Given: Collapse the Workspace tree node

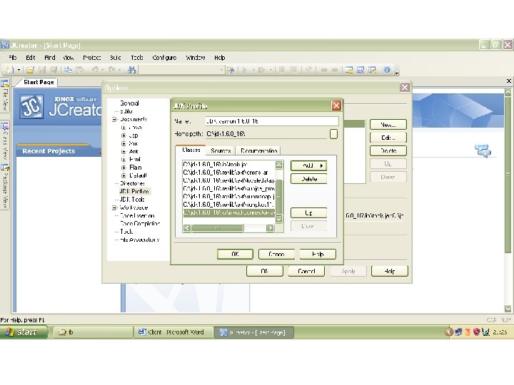Looking at the screenshot, I should pos(114,207).
